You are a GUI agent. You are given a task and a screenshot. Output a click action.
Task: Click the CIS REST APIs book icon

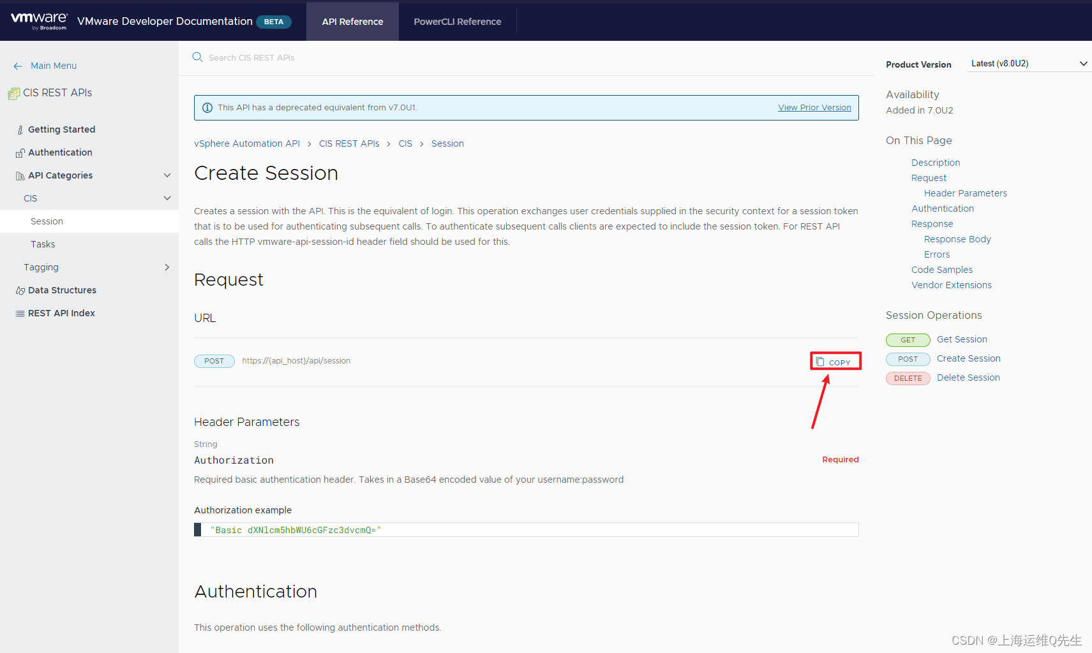[x=13, y=94]
